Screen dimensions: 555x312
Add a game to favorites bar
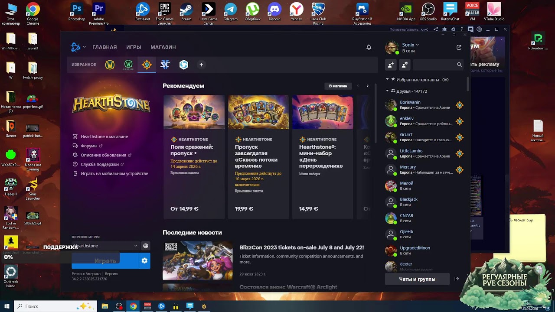coord(201,65)
